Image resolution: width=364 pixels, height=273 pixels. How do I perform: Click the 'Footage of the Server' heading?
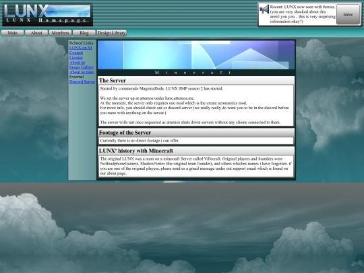125,133
